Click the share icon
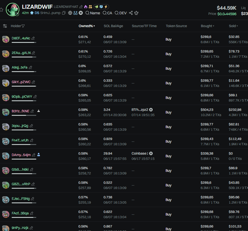This screenshot has width=248, height=231. pos(131,13)
